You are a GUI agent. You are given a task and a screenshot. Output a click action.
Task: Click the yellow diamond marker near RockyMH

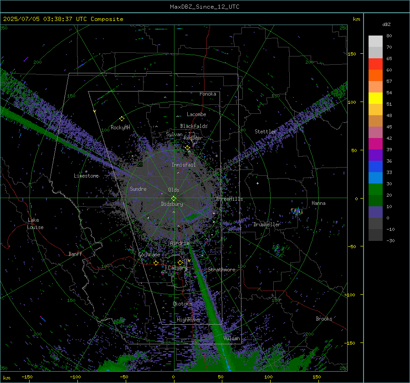[x=122, y=119]
